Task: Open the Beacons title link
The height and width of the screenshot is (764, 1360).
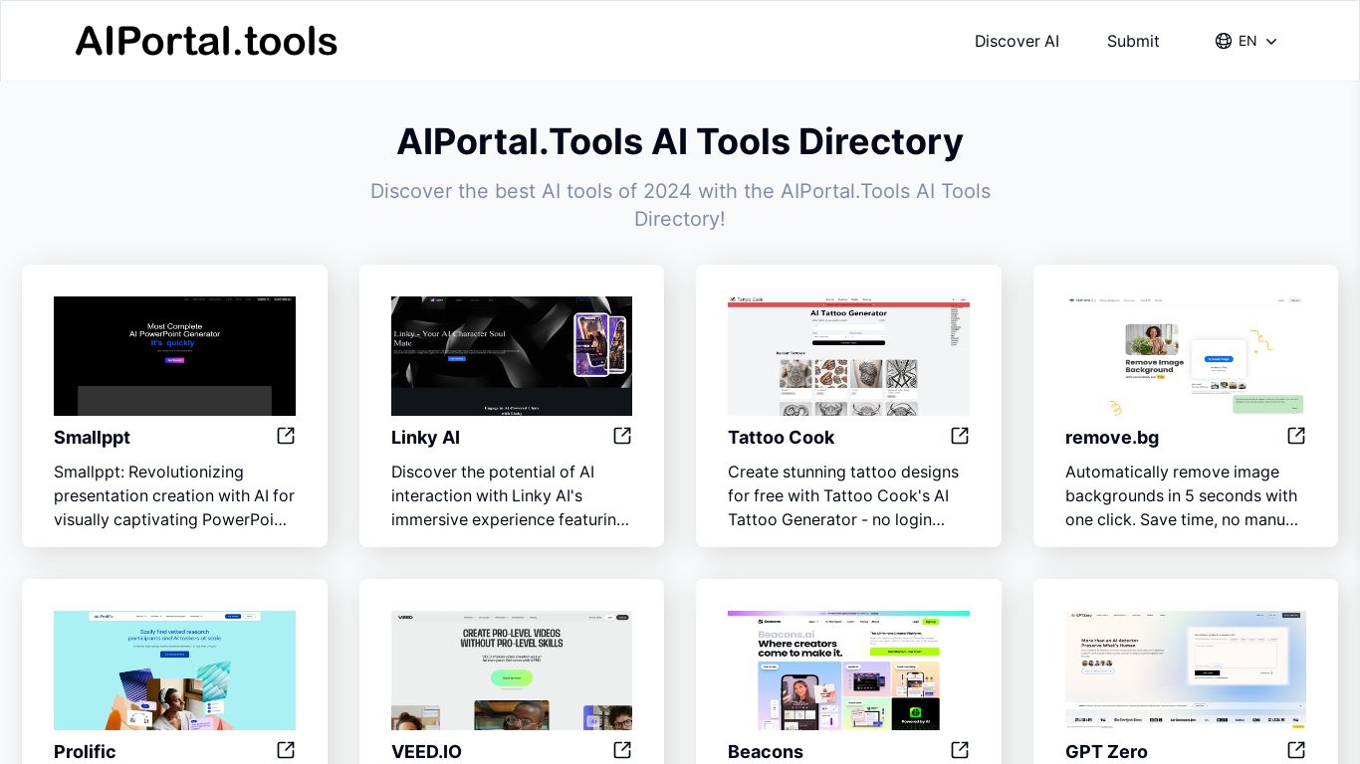Action: pyautogui.click(x=765, y=752)
